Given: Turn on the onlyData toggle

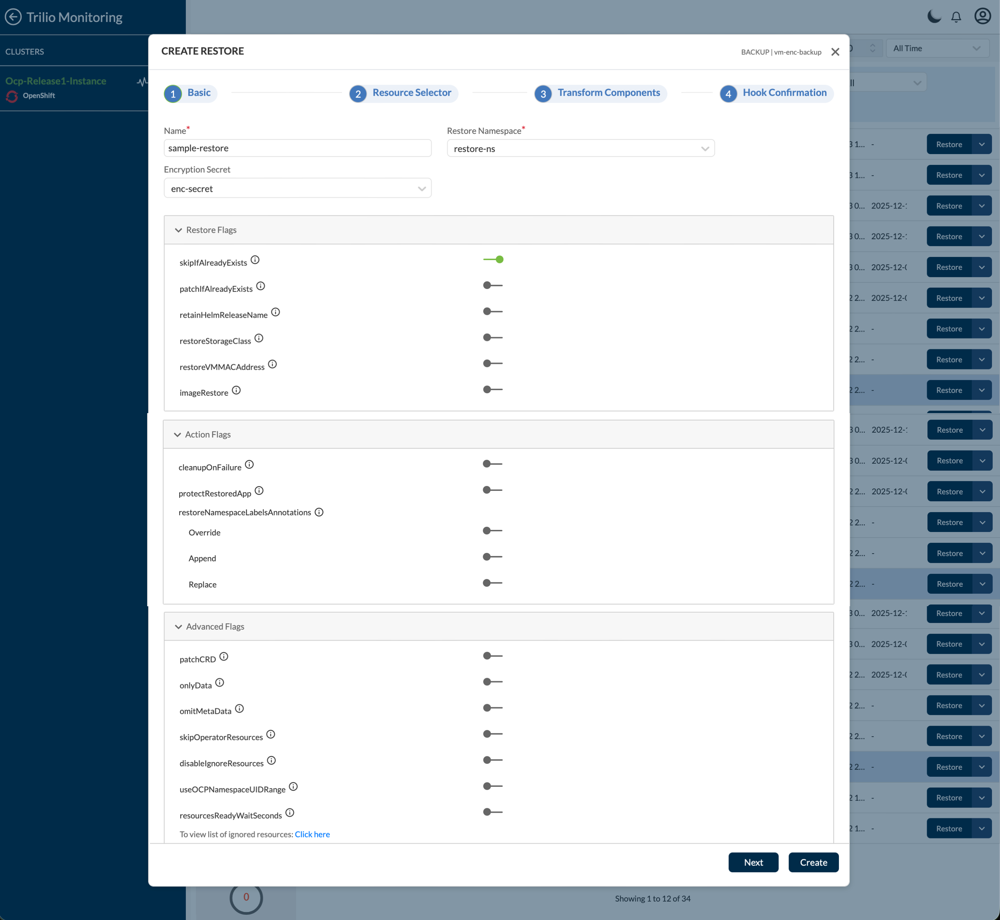Looking at the screenshot, I should (493, 681).
